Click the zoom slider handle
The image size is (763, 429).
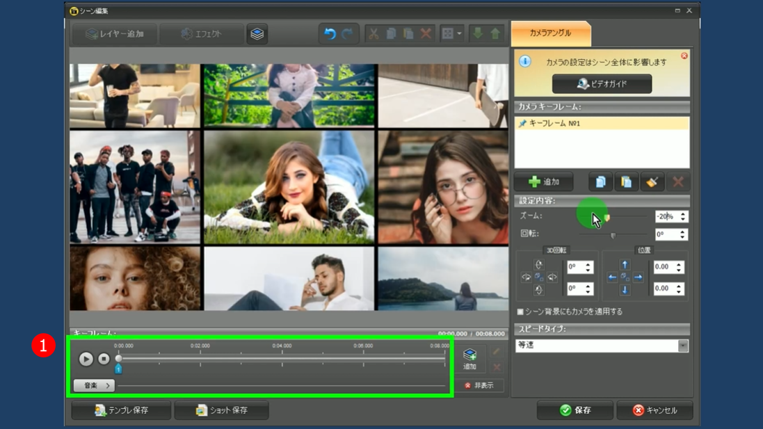pyautogui.click(x=607, y=218)
